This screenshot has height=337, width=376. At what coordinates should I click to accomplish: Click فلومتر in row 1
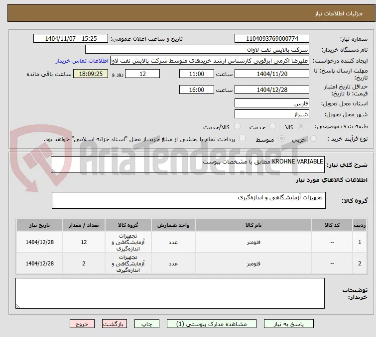pos(253,242)
